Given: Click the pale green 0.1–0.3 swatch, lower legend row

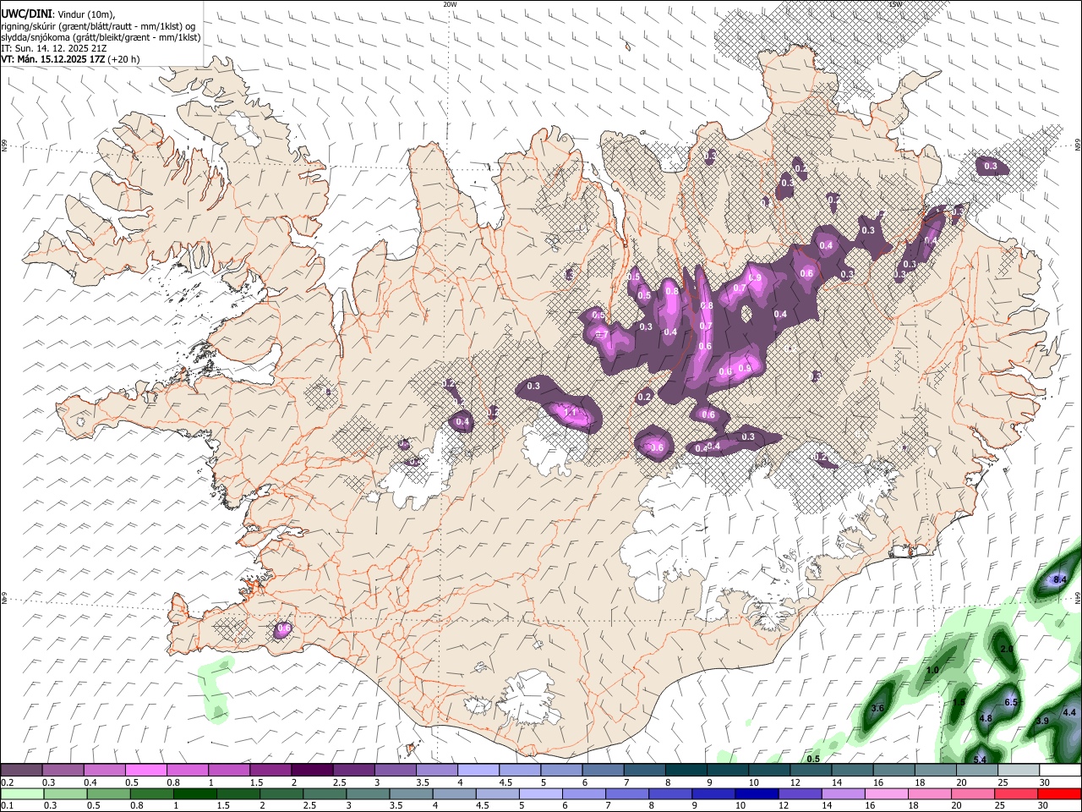Looking at the screenshot, I should point(24,793).
